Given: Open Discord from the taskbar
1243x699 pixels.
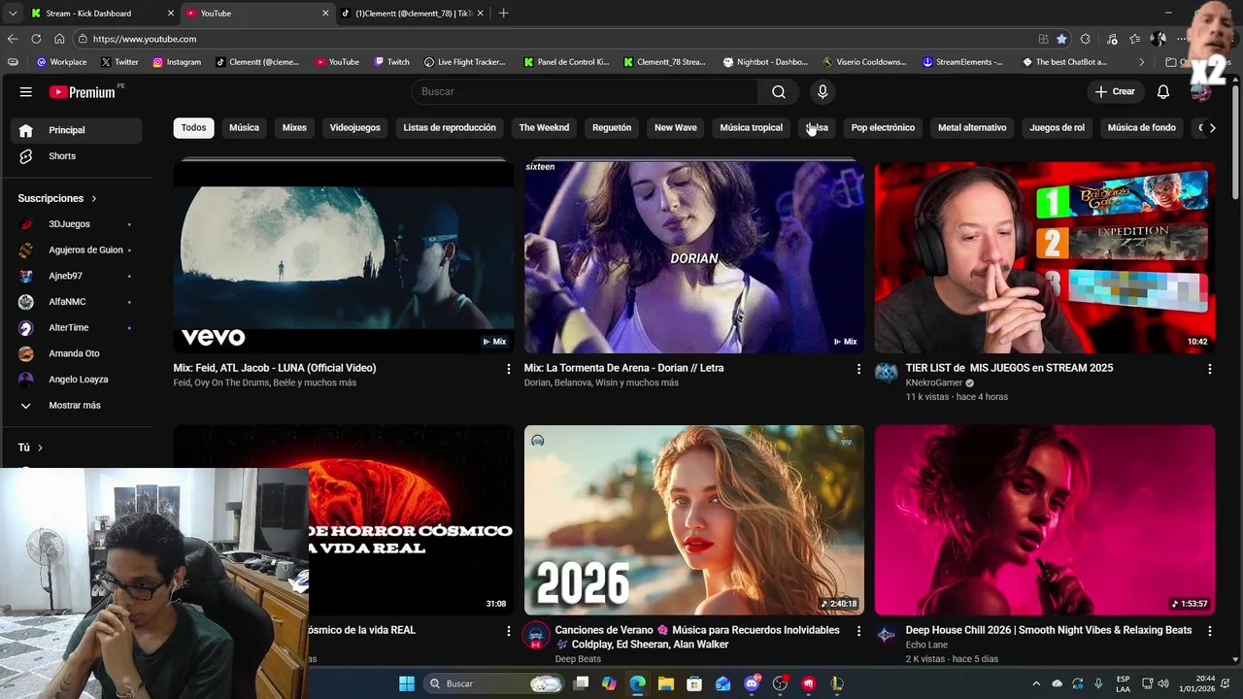Looking at the screenshot, I should tap(752, 683).
